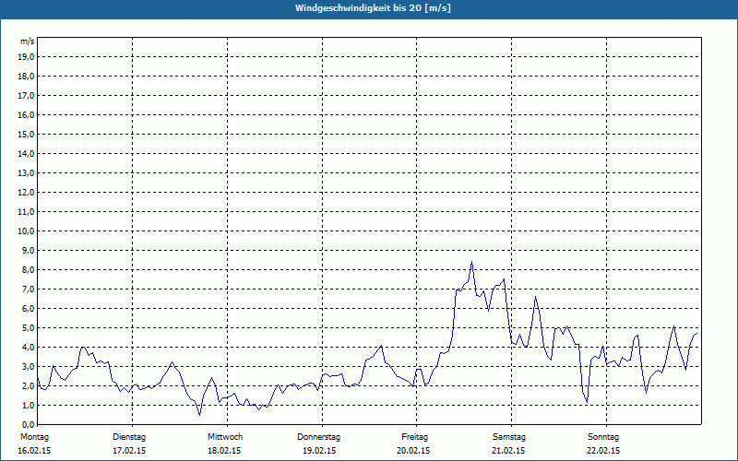Screen dimensions: 738x461
Task: Click the 5,0 y-axis label
Action: pyautogui.click(x=28, y=327)
